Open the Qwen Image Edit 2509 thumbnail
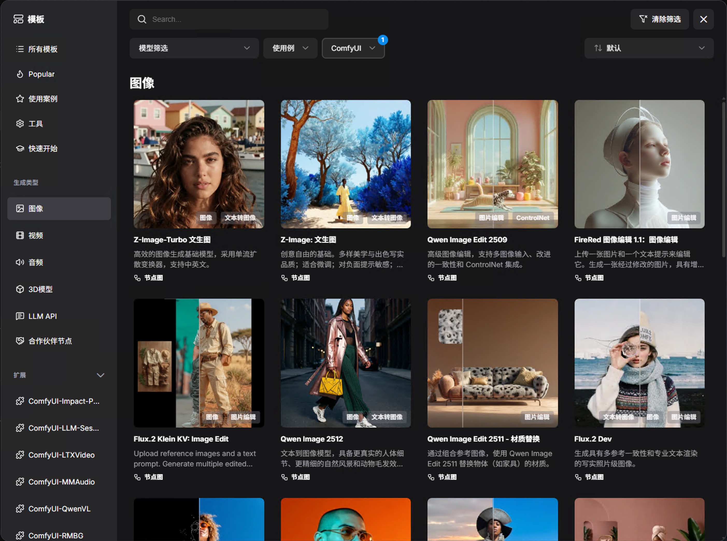 (492, 164)
